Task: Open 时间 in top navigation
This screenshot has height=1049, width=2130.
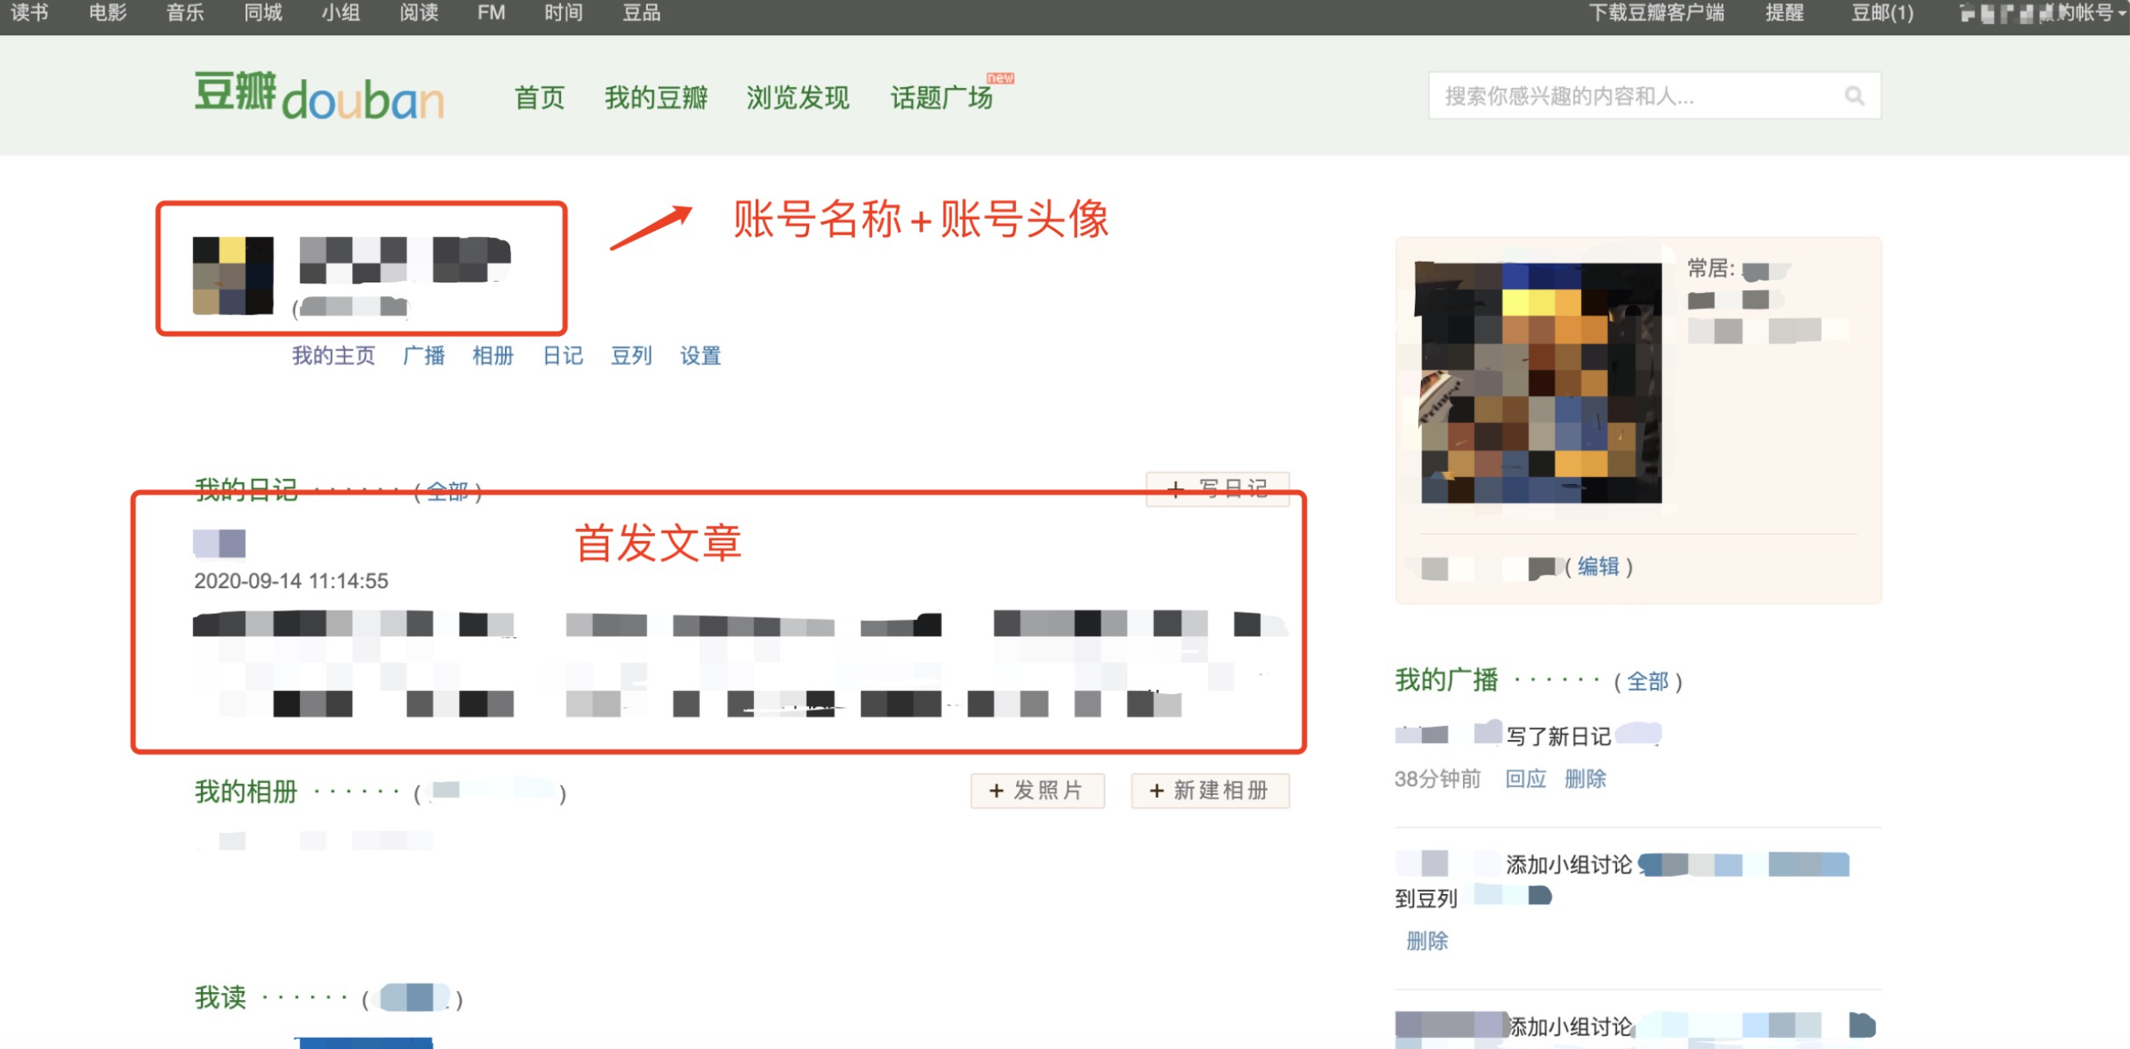Action: point(564,13)
